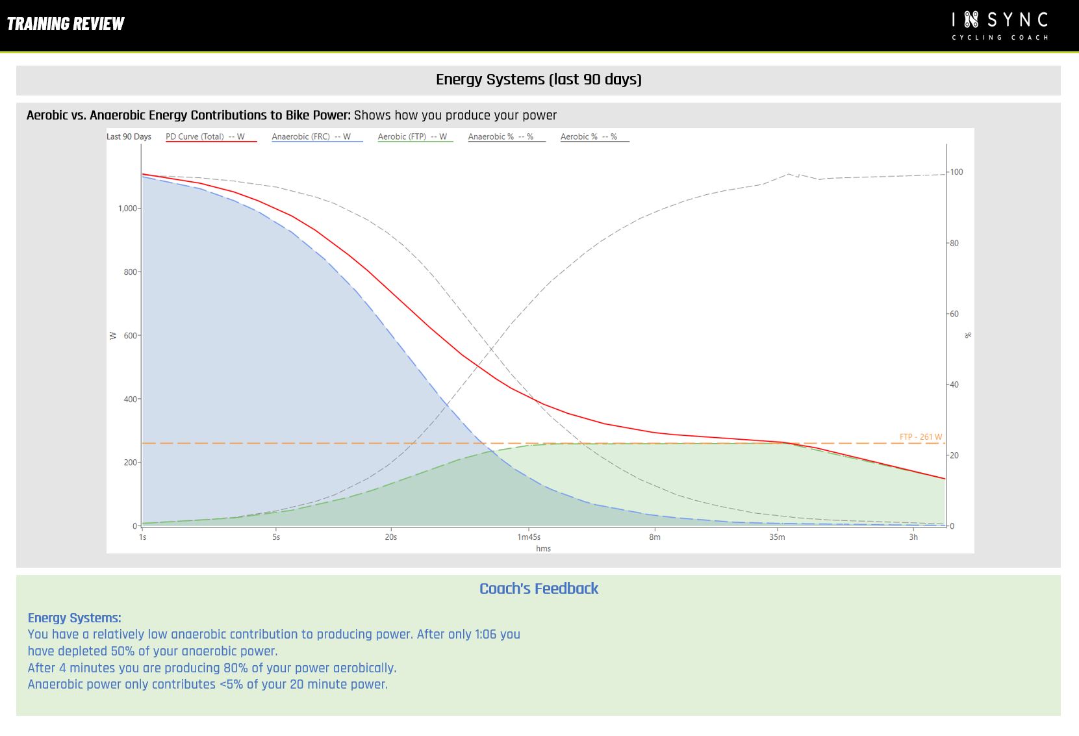
Task: Click the 'After 4 minutes' feedback line
Action: [x=212, y=668]
